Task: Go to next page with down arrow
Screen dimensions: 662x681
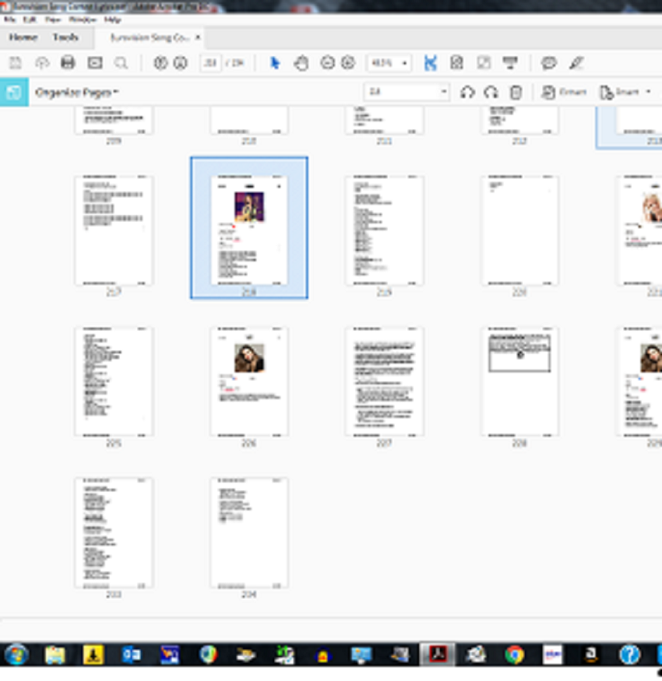Action: tap(181, 63)
